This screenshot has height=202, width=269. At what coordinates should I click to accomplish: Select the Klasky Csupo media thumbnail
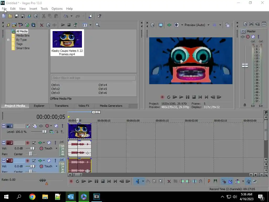(67, 42)
